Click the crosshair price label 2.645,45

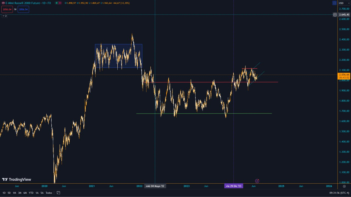tap(344, 15)
